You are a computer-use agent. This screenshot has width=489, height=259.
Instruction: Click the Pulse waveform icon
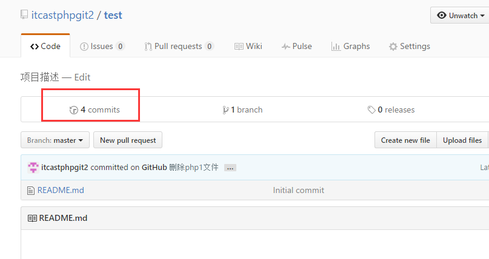(285, 47)
